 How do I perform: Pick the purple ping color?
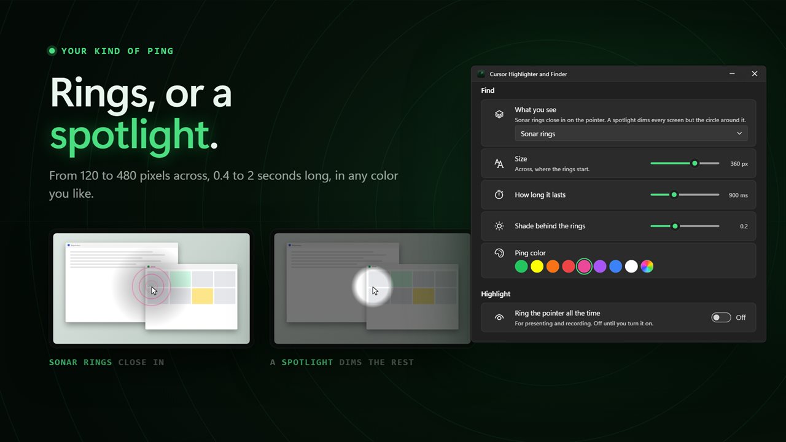600,266
